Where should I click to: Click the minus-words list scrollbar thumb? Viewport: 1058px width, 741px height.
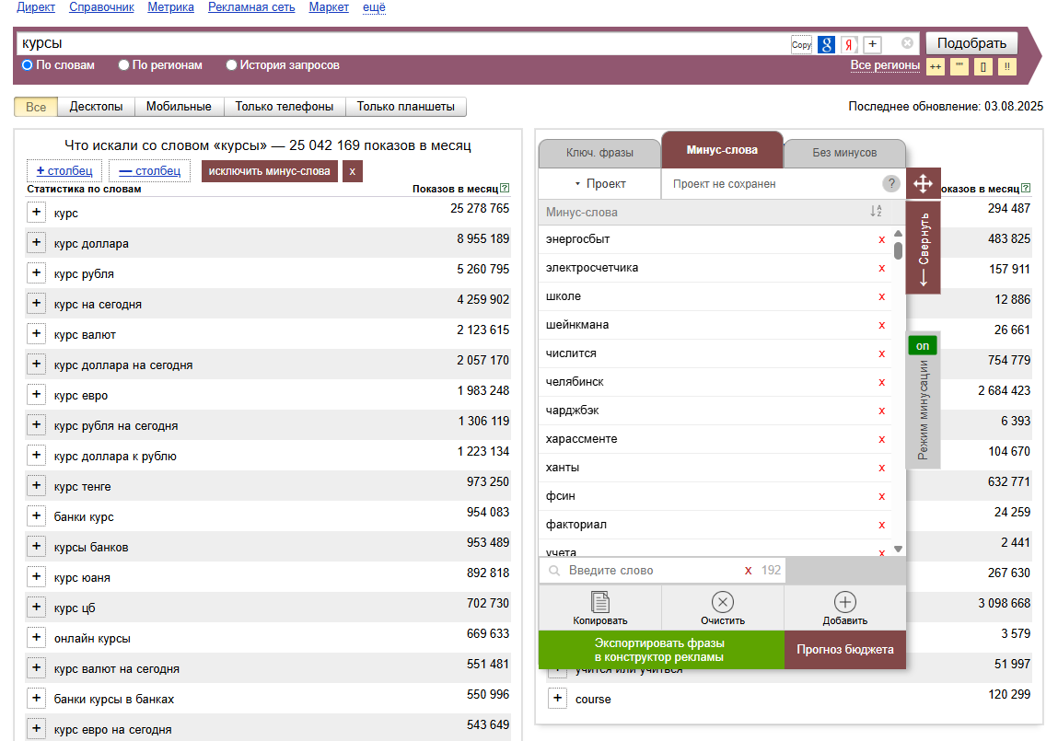[x=898, y=250]
